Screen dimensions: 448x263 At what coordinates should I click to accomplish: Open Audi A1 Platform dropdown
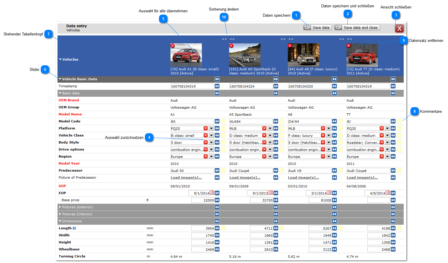(211, 128)
